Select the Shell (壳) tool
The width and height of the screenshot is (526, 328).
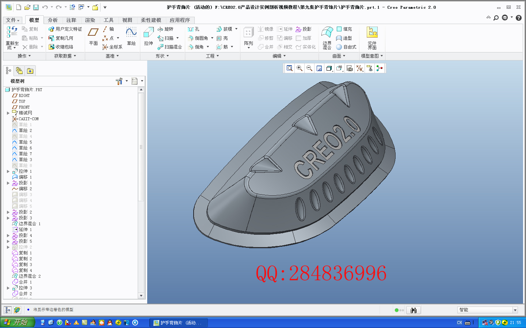pos(222,38)
